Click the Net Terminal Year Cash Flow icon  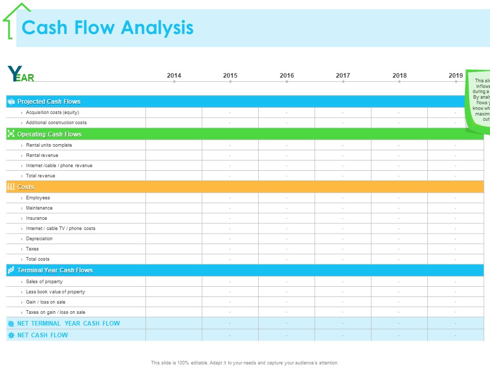[11, 324]
